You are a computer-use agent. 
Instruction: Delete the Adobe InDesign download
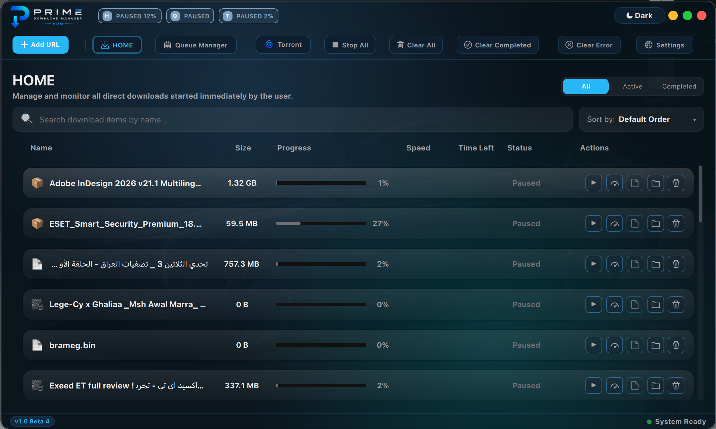676,183
